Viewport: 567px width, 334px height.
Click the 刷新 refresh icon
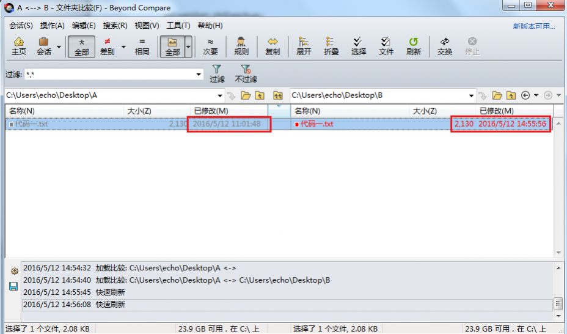413,46
